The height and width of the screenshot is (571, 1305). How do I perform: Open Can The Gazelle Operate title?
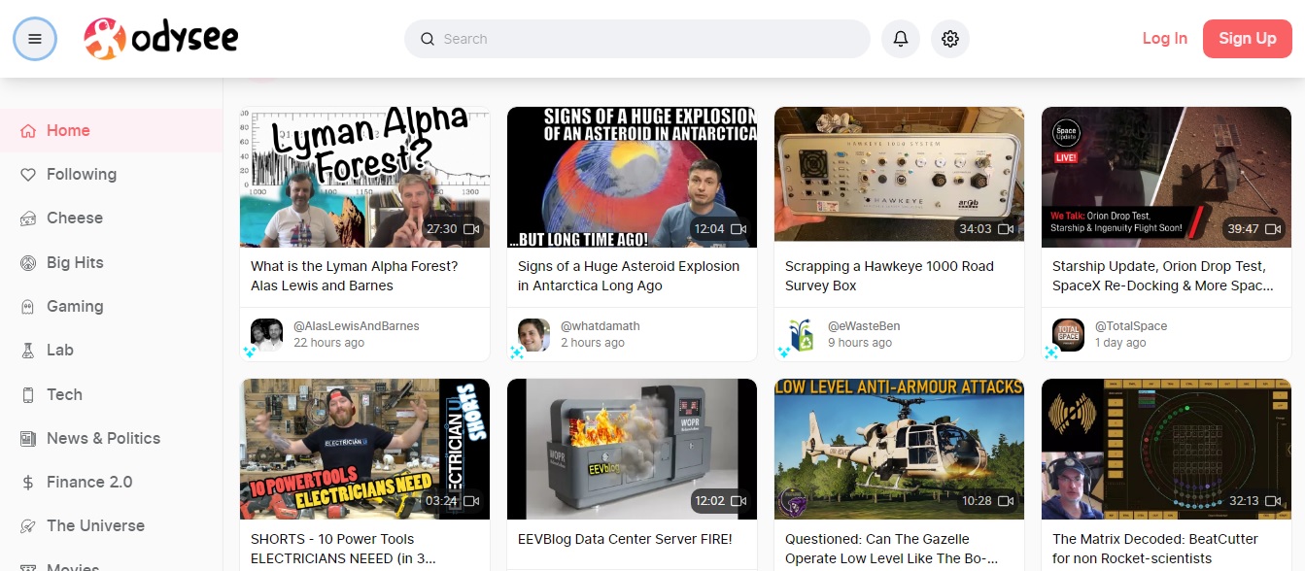coord(892,549)
